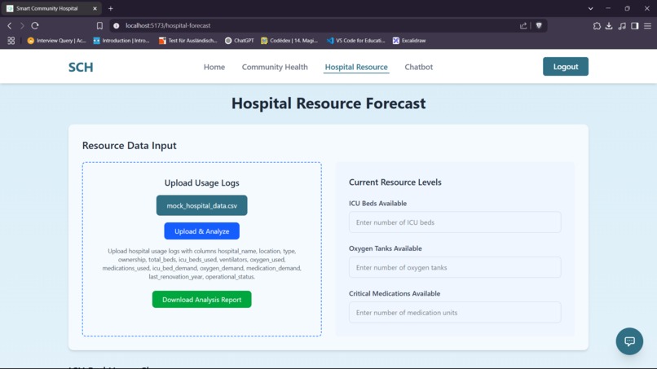The image size is (657, 369).
Task: Click the Oxygen Tanks Available label
Action: tap(385, 248)
